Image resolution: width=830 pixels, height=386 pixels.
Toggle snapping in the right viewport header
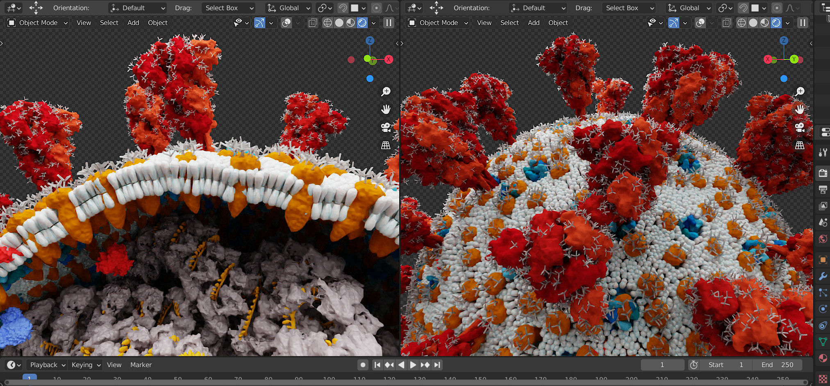coord(743,8)
